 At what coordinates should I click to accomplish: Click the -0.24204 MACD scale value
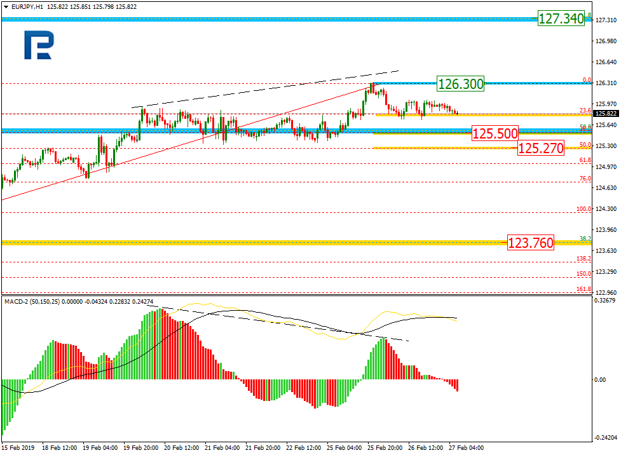(x=606, y=438)
